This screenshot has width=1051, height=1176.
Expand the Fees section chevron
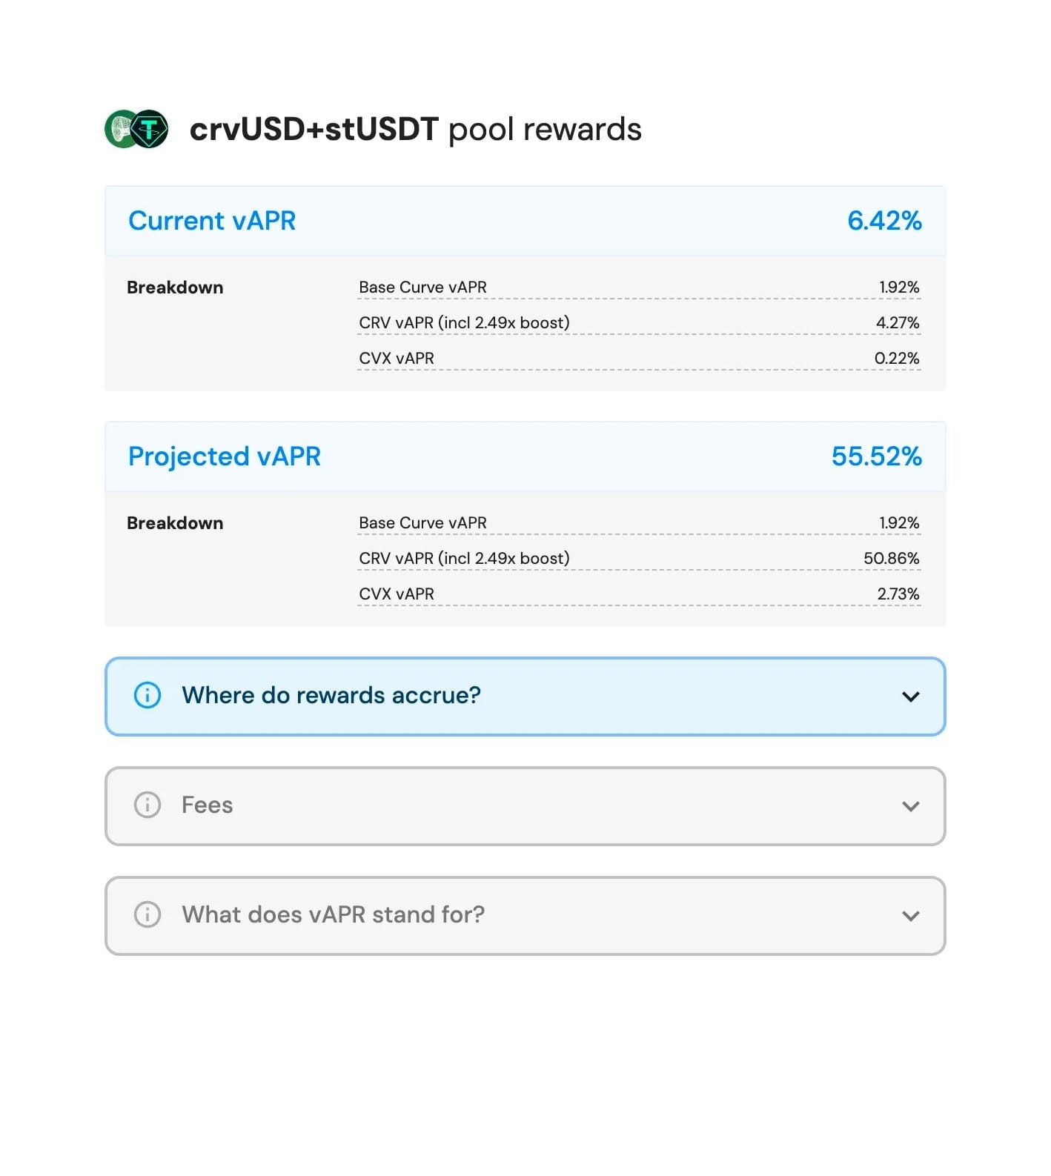click(x=911, y=806)
